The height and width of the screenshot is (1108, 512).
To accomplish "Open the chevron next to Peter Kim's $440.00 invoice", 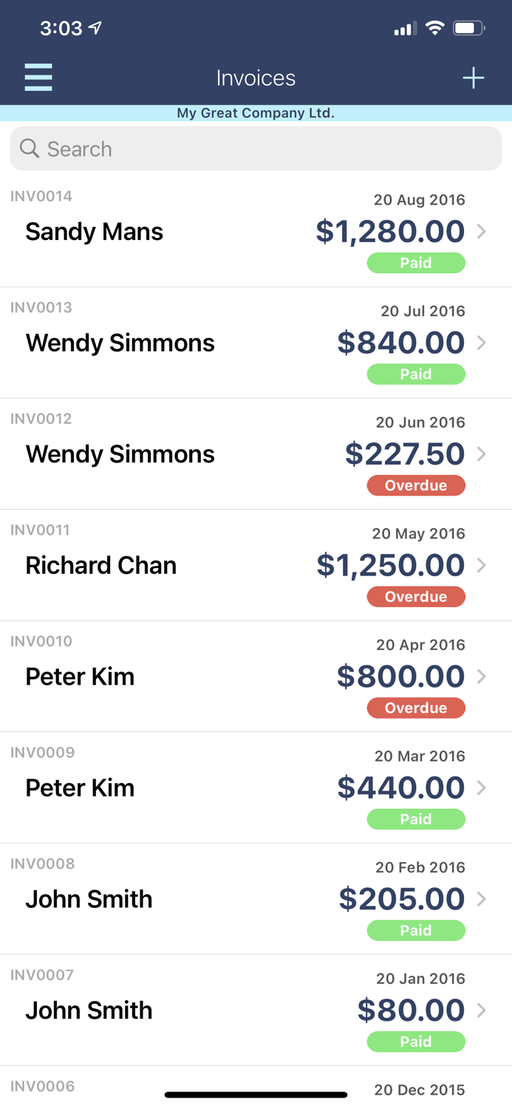I will click(483, 787).
